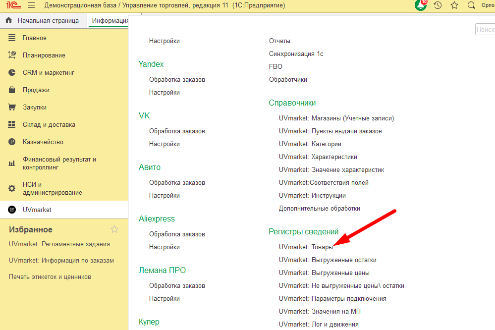
Task: Open the Главное section
Action: [34, 38]
